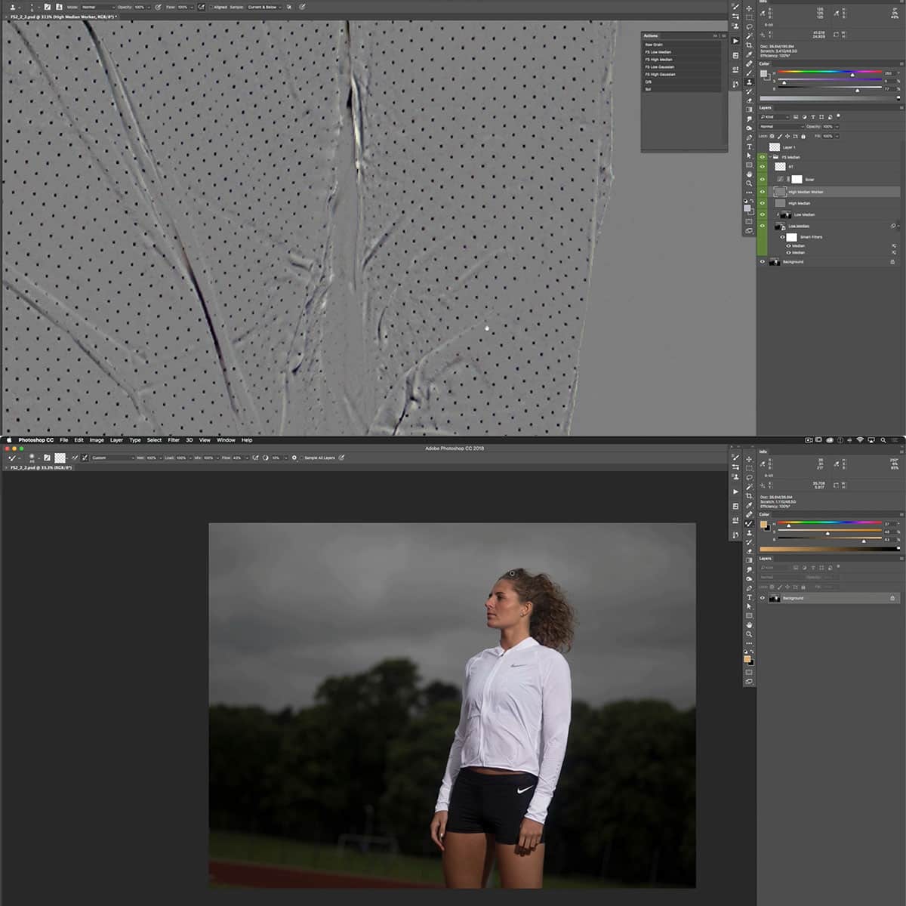Open smoothing gear options in bottom options bar
906x906 pixels.
[x=294, y=458]
